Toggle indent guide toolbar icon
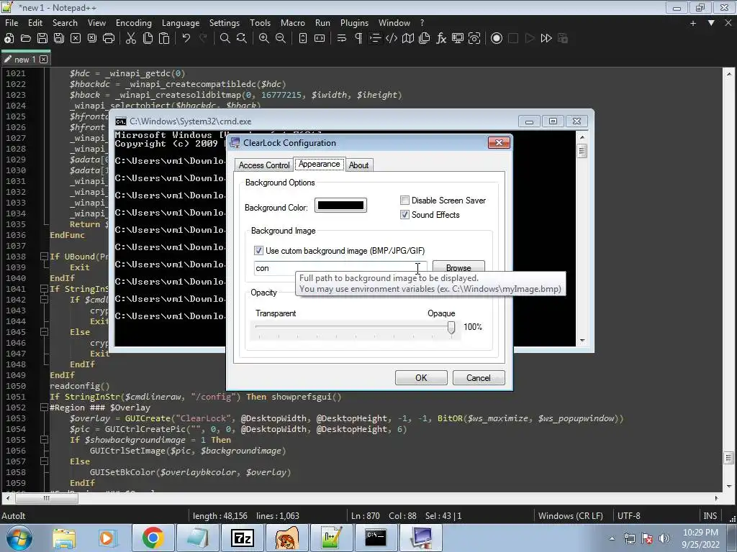This screenshot has height=552, width=737. 375,39
